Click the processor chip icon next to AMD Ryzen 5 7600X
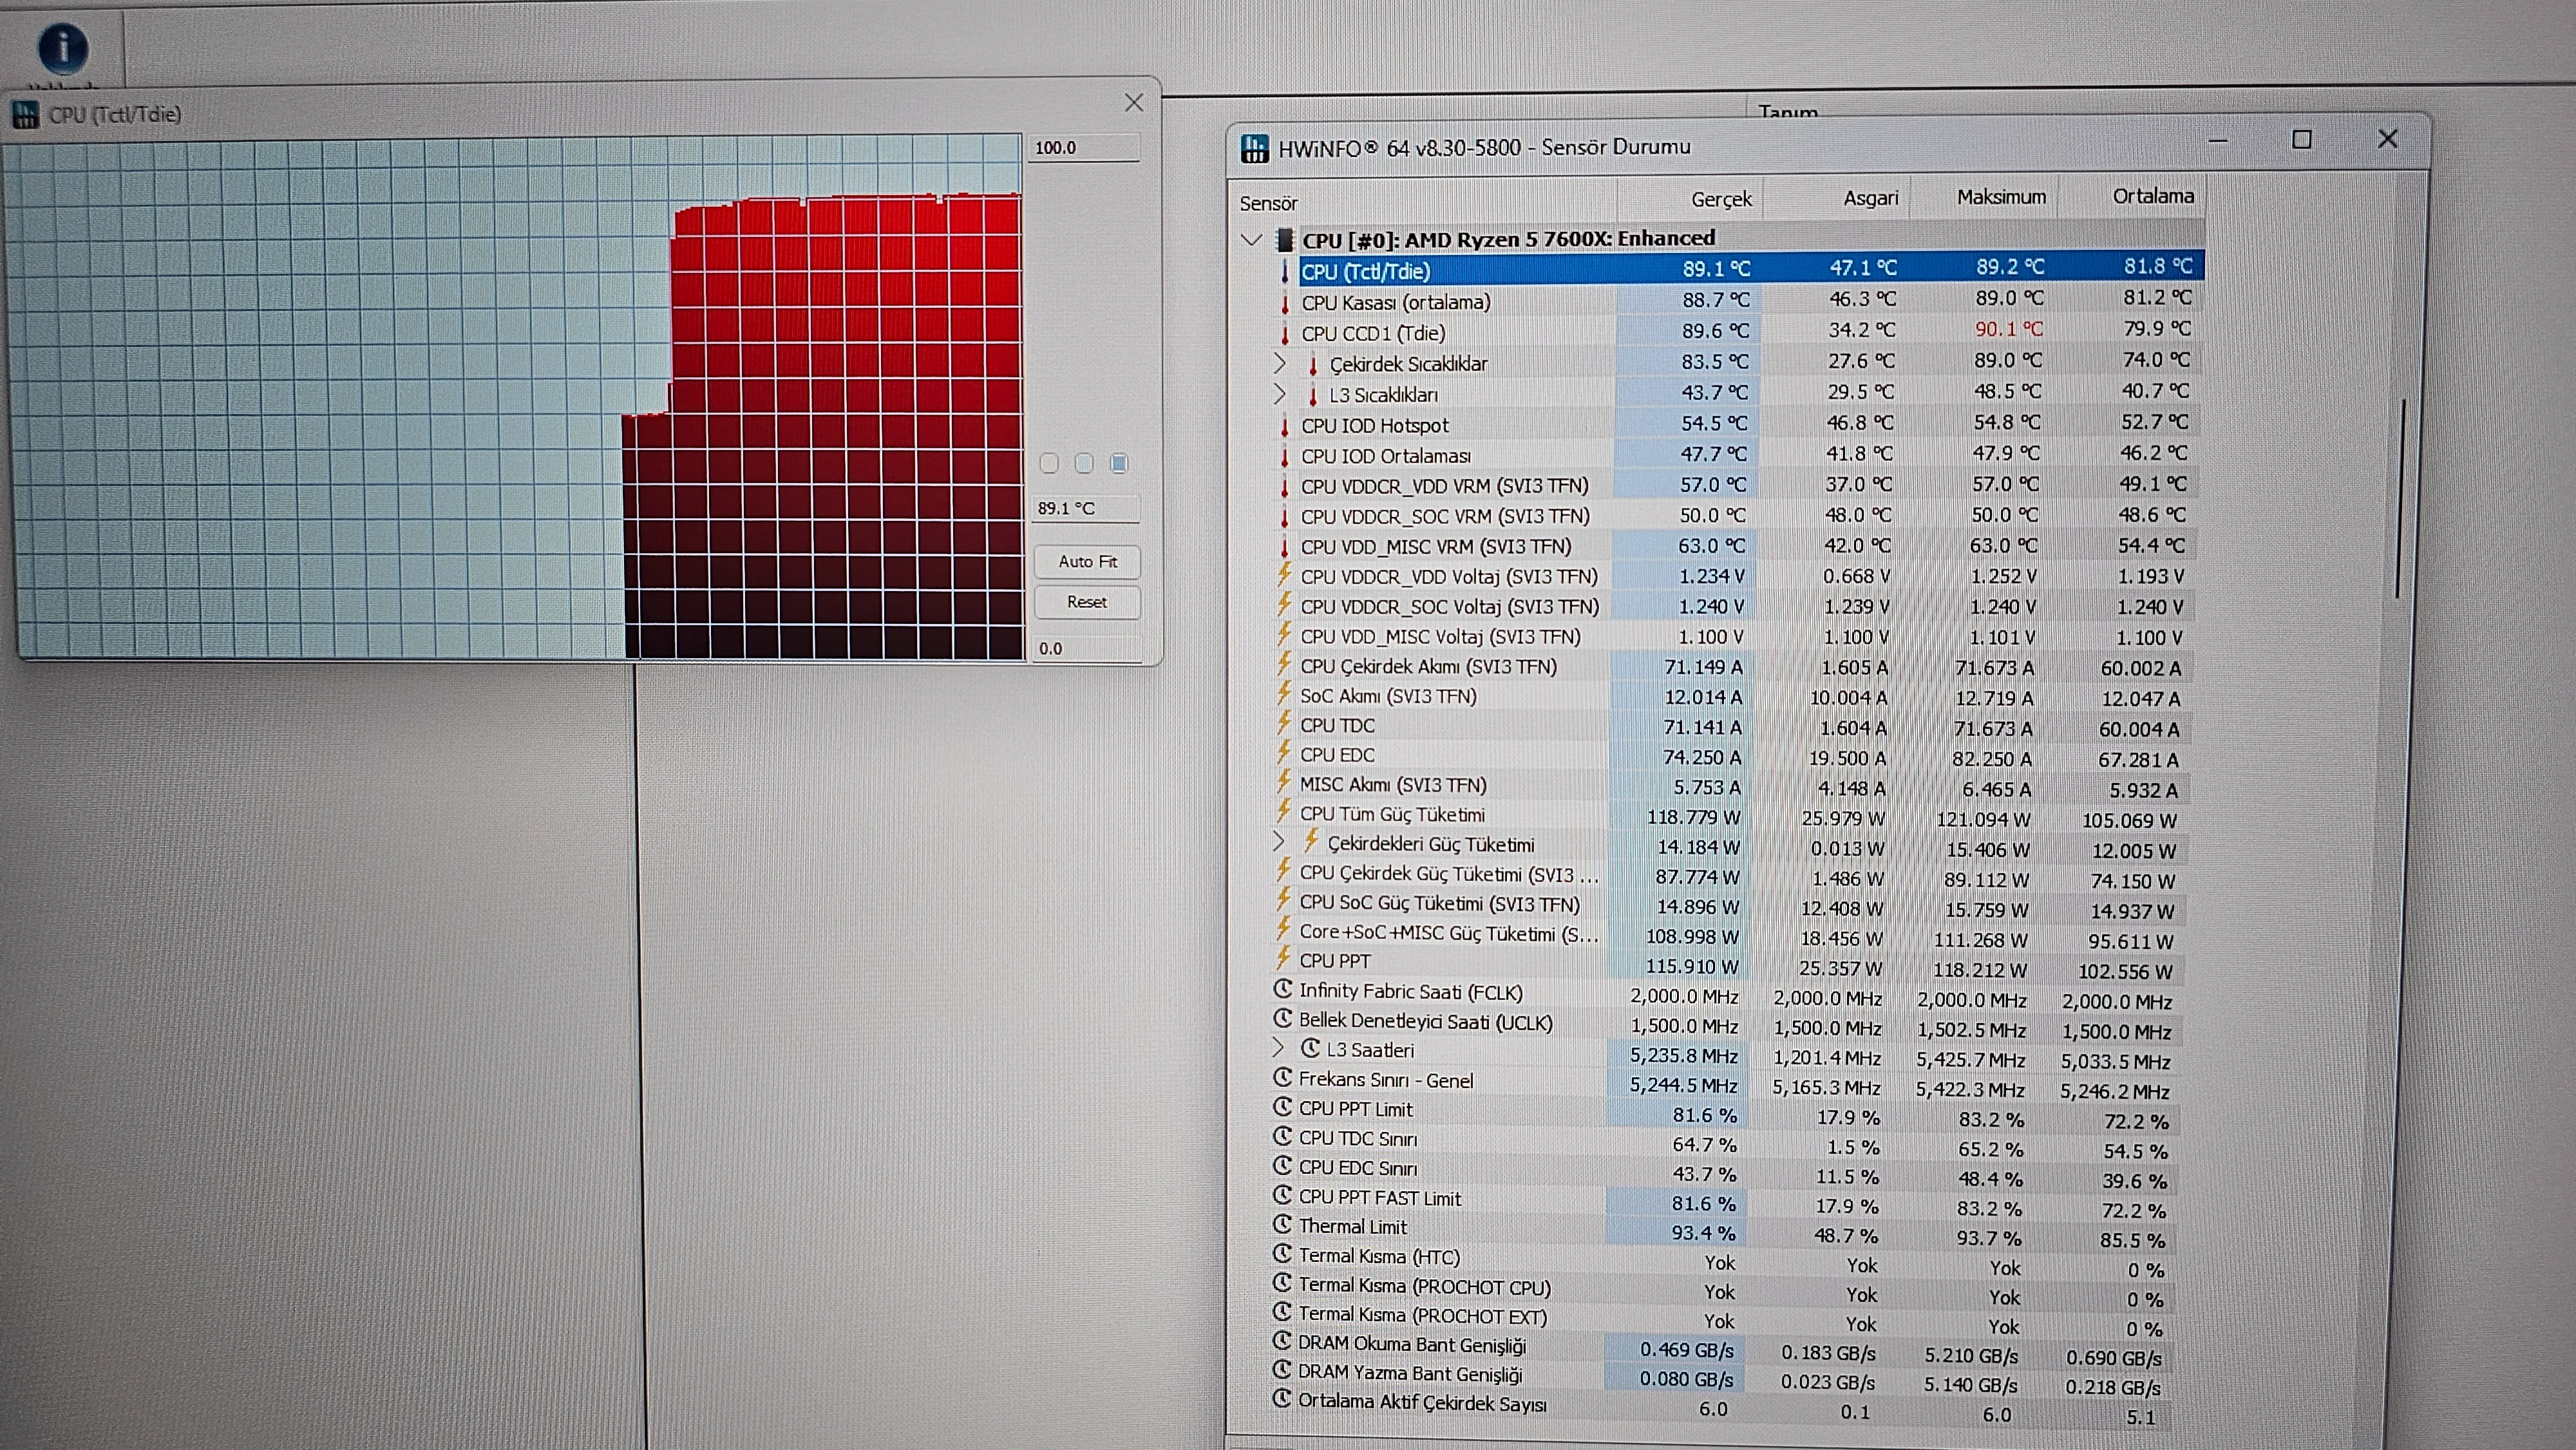2576x1450 pixels. [x=1285, y=239]
